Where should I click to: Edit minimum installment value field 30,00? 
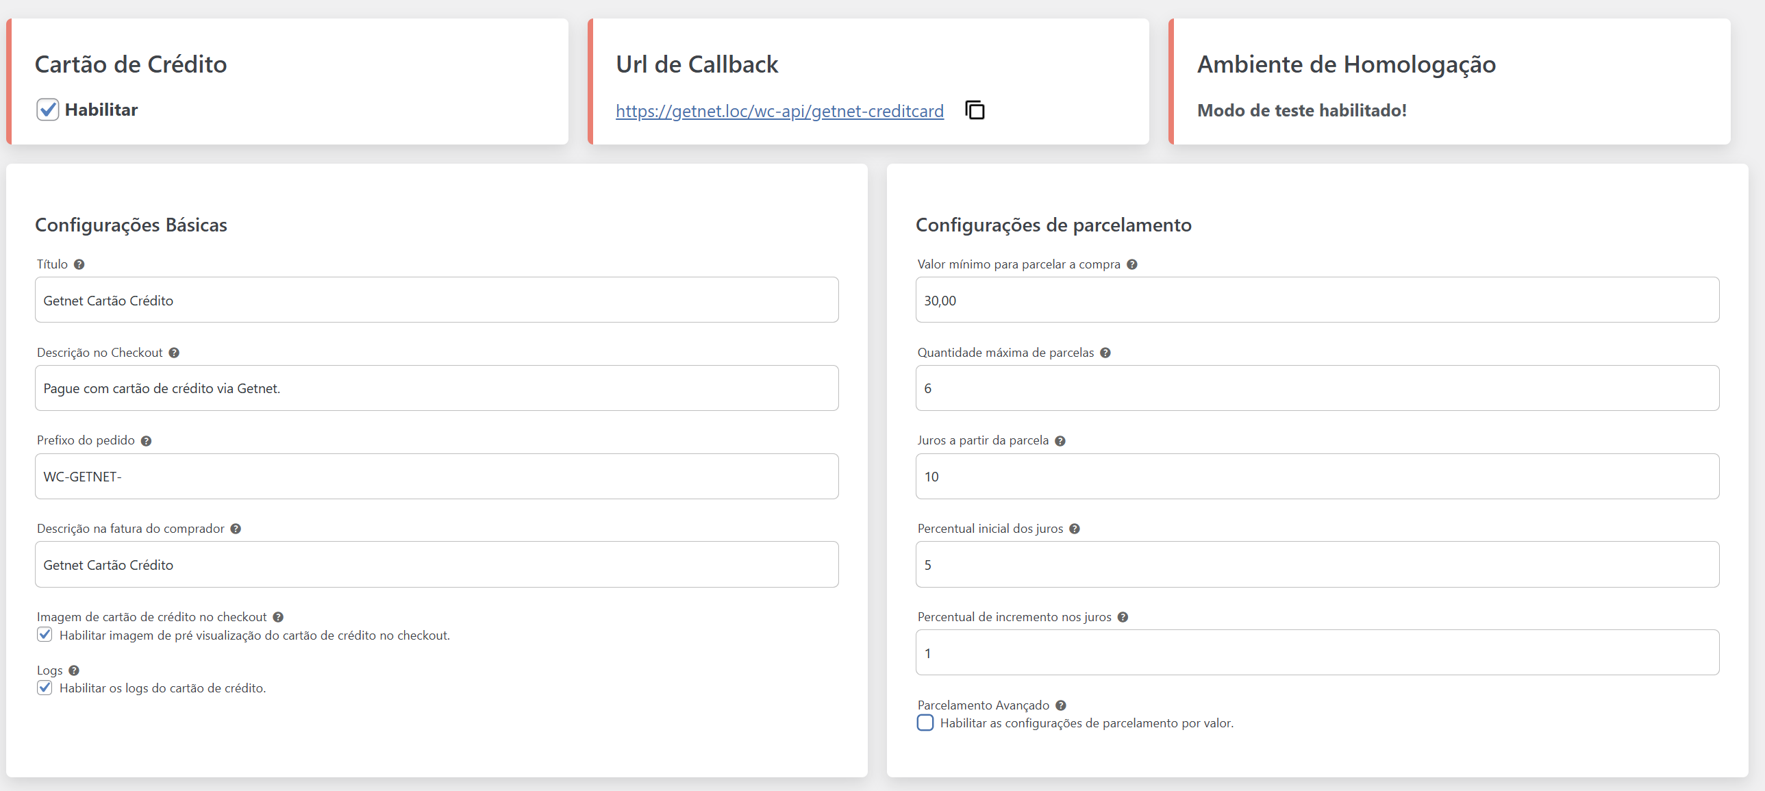point(1317,300)
